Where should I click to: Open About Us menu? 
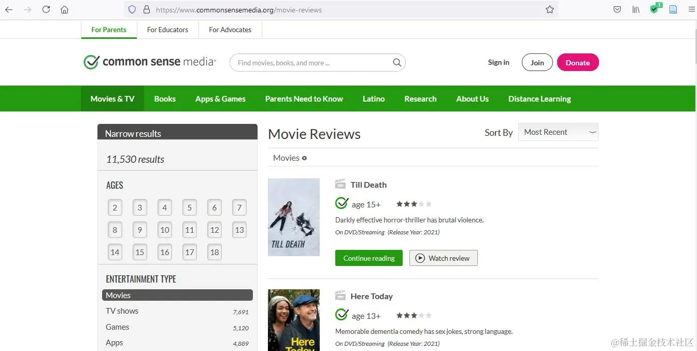click(472, 99)
